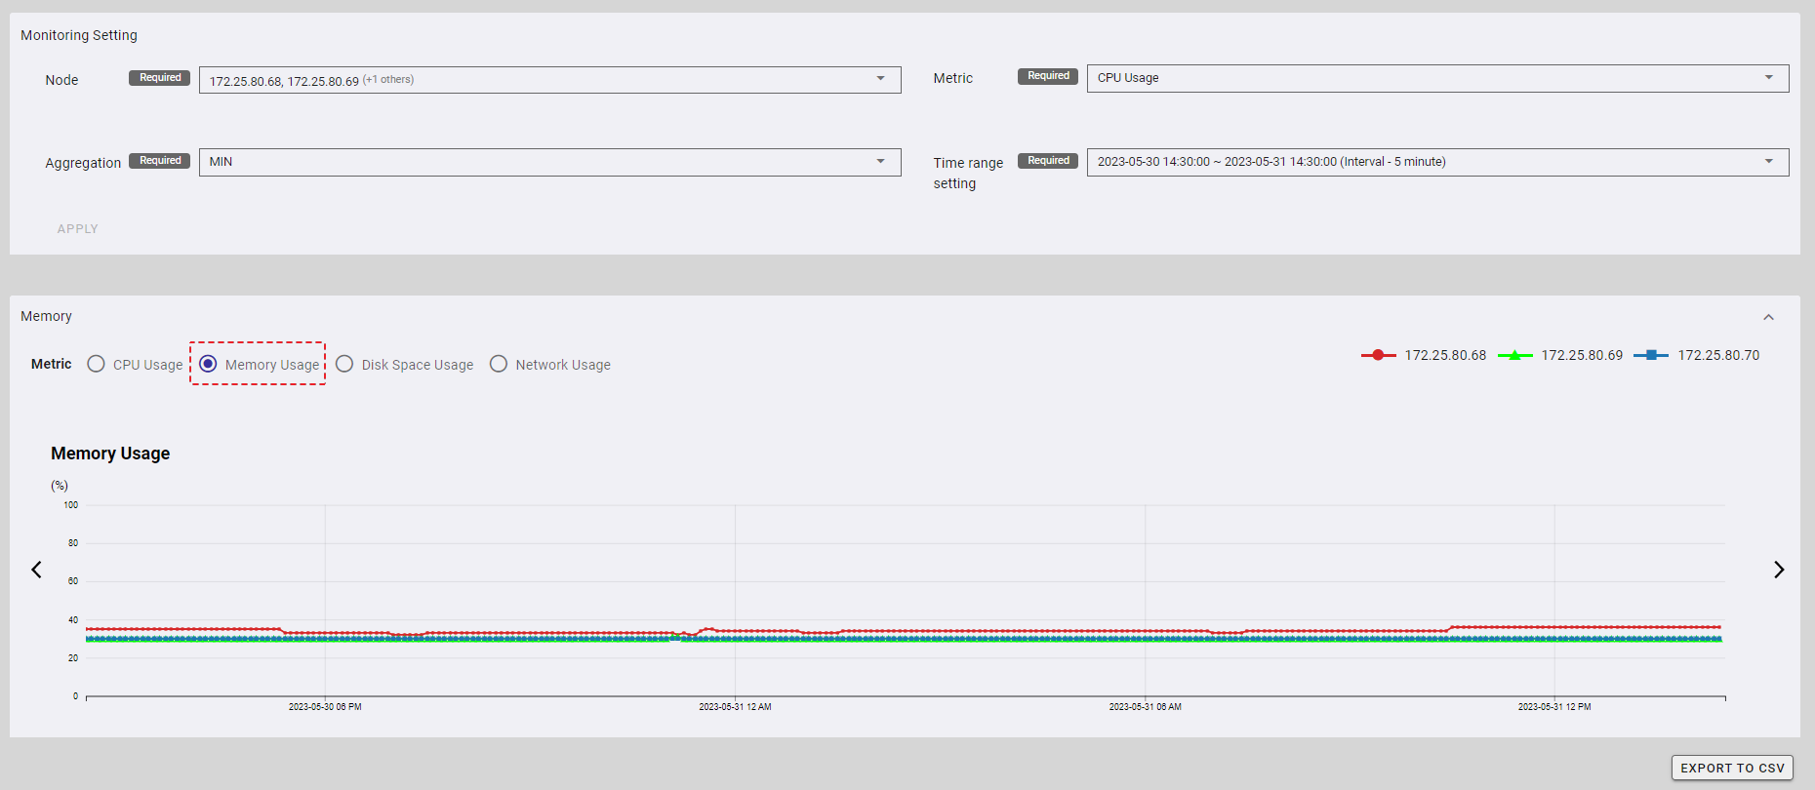Click the previous chart left arrow
Screen dimensions: 1815x790
(37, 570)
